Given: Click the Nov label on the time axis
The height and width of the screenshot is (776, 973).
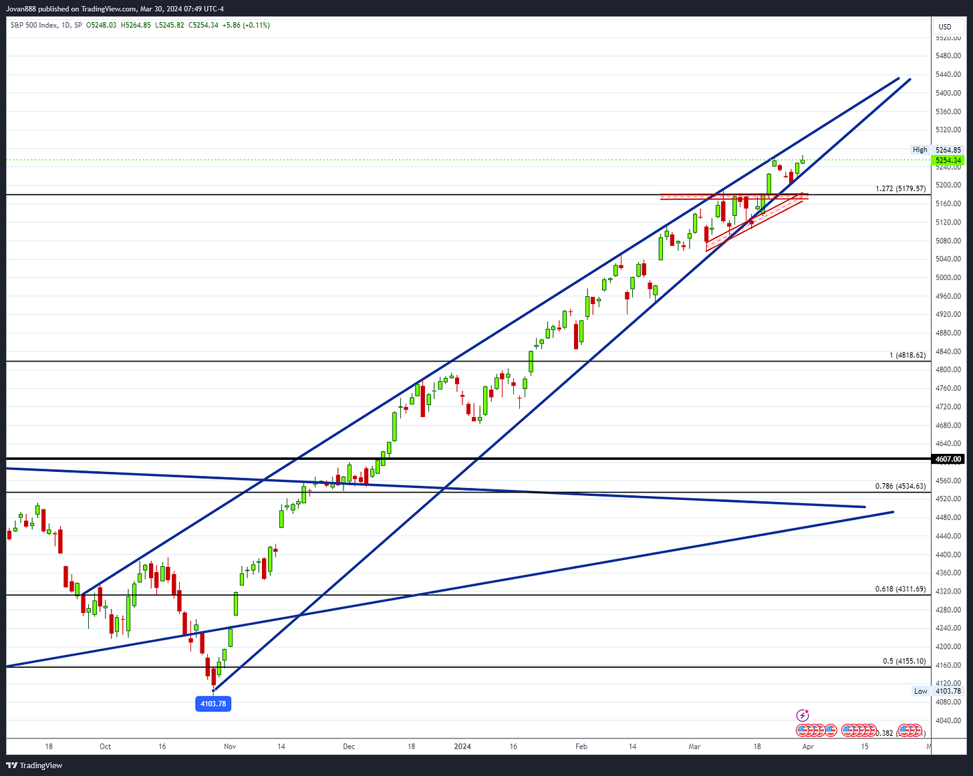Looking at the screenshot, I should [230, 747].
